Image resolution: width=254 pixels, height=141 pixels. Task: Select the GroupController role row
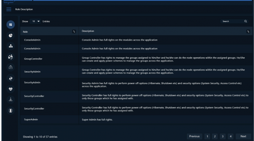pos(136,59)
